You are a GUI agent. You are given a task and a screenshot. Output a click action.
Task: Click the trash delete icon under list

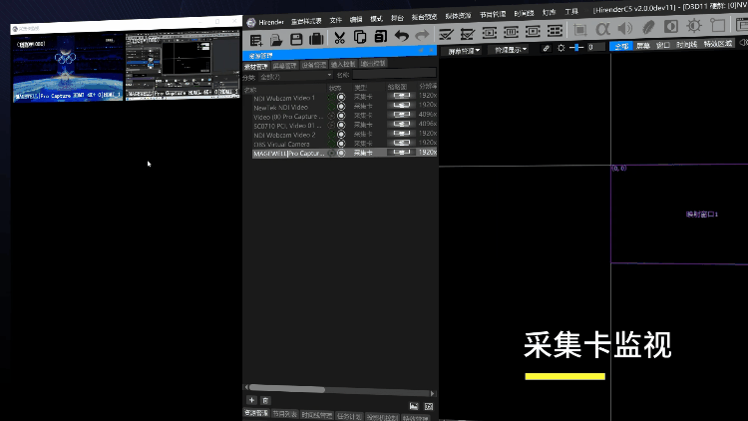click(265, 401)
